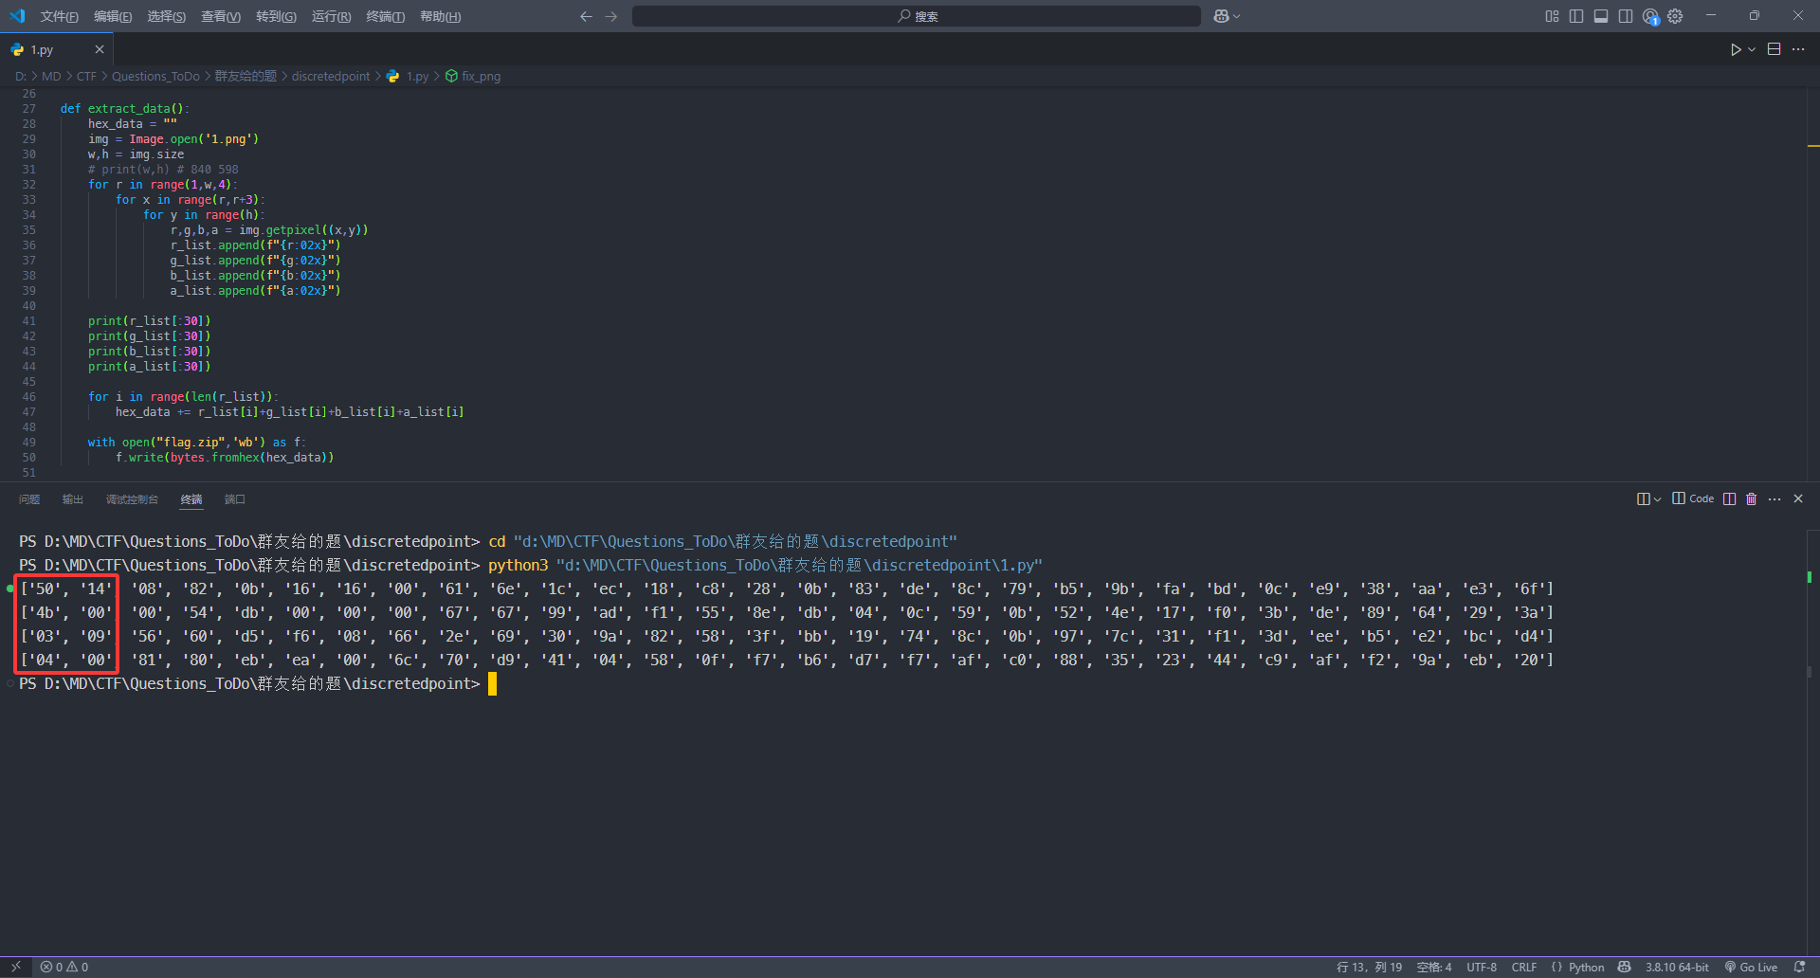Open the Accounts icon with badge
This screenshot has height=978, width=1820.
[x=1651, y=16]
